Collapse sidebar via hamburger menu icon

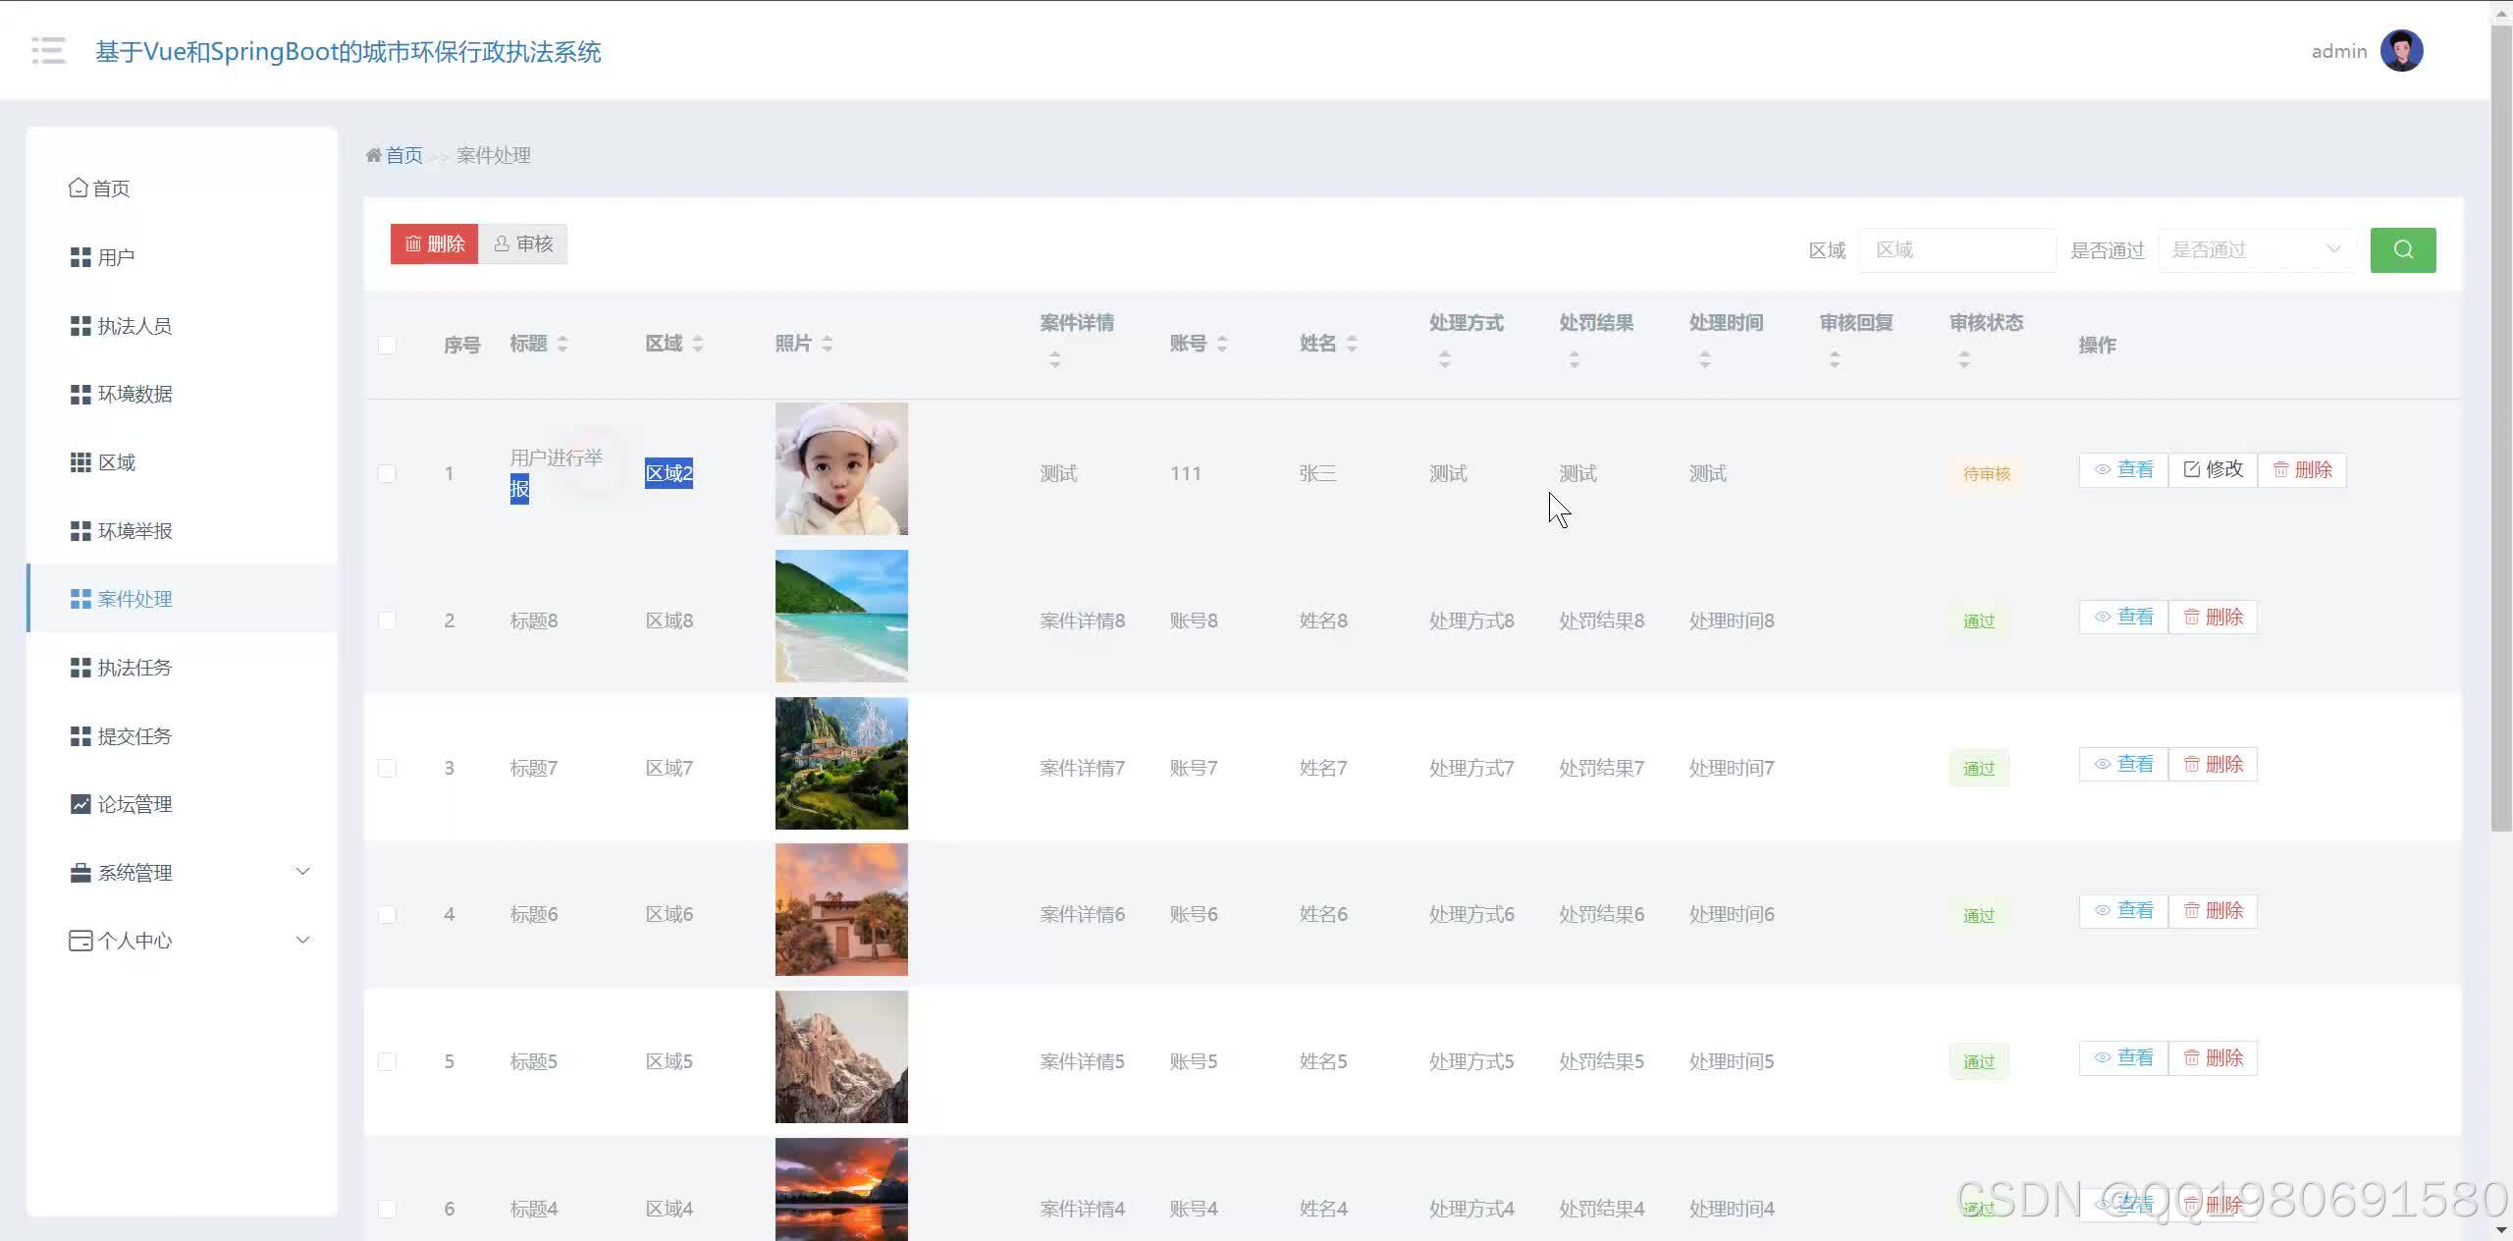pos(48,51)
